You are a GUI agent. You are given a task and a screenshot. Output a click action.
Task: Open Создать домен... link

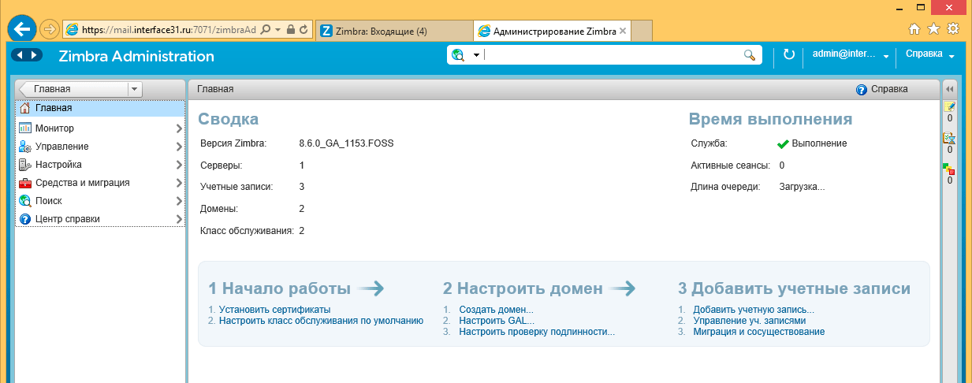(x=496, y=310)
